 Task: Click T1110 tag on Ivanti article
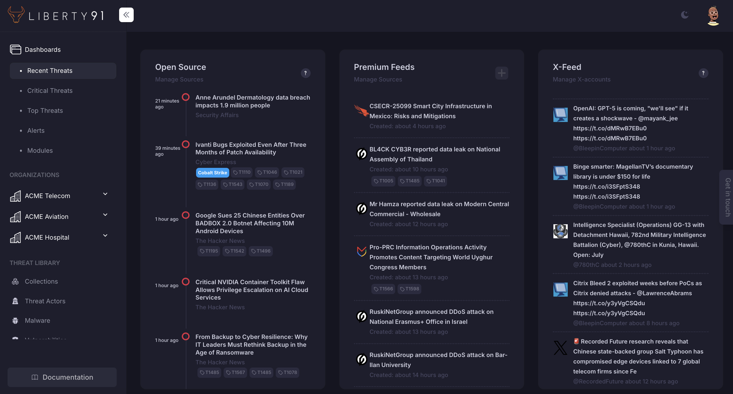tap(241, 172)
